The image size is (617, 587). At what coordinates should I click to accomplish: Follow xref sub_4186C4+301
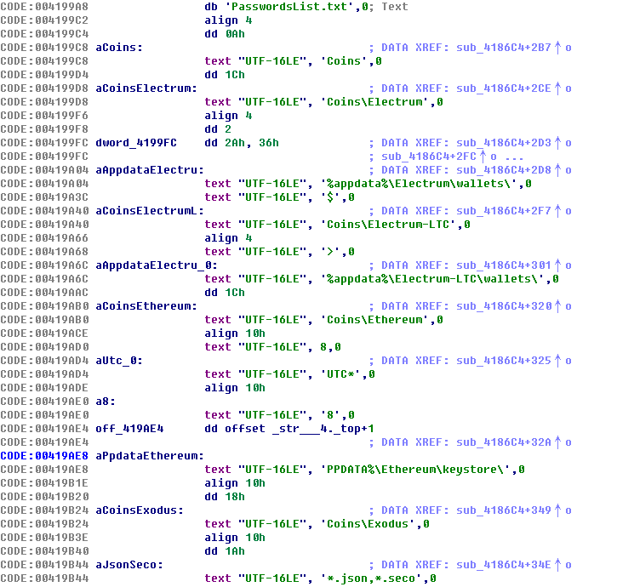pos(503,265)
